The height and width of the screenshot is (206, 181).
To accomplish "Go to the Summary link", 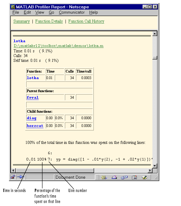I will click(x=21, y=21).
